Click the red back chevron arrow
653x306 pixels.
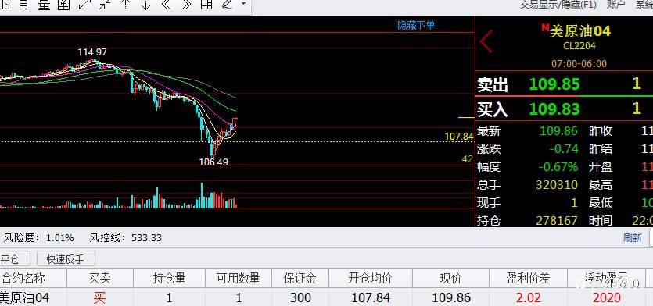point(486,41)
